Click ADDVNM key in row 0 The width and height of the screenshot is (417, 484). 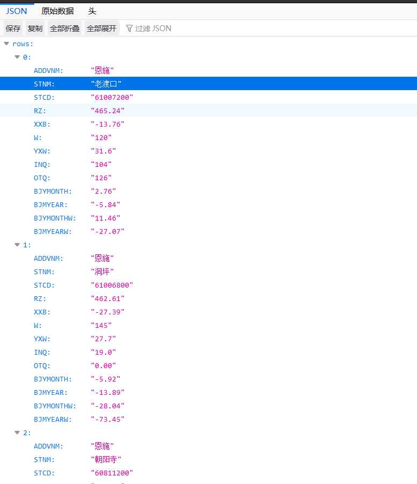[48, 70]
